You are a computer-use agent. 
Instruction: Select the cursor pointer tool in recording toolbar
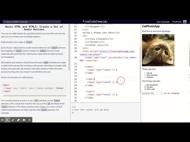tap(7, 120)
